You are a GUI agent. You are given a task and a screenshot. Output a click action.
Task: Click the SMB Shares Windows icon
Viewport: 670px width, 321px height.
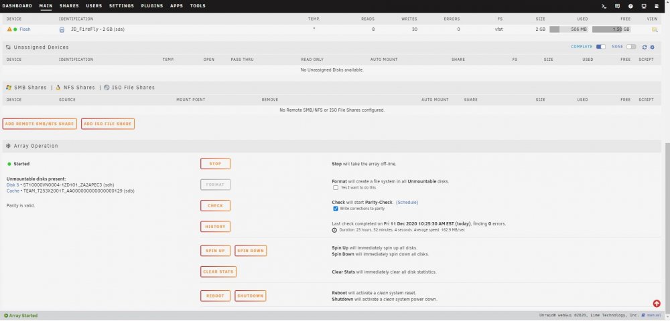(x=9, y=88)
